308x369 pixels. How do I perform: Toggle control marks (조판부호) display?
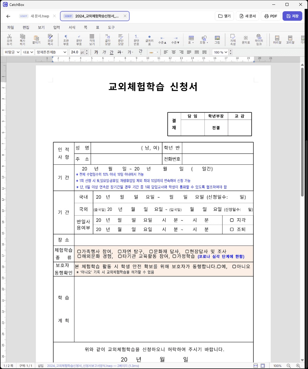[66, 40]
